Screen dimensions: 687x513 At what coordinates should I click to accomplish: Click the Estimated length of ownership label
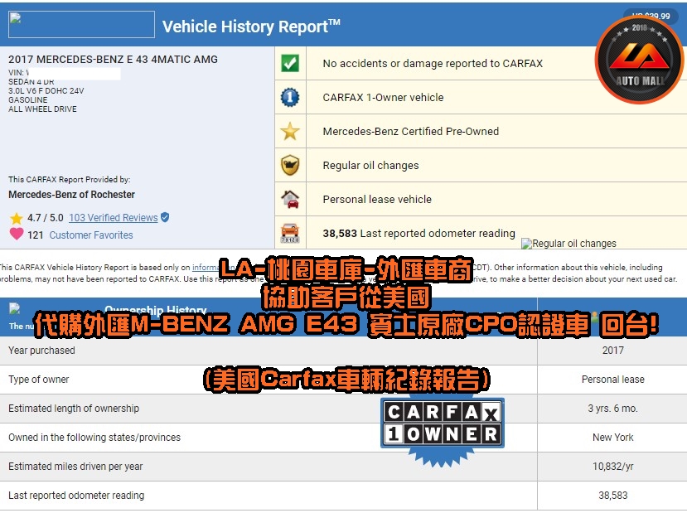tap(74, 409)
